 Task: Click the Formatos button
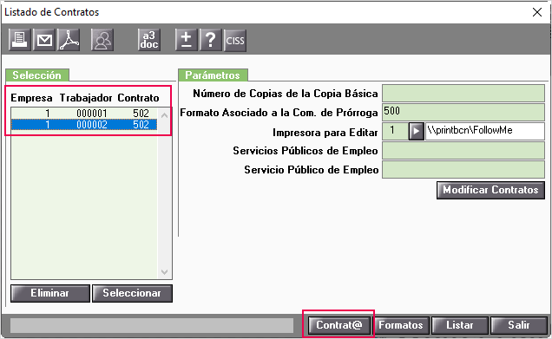(401, 325)
